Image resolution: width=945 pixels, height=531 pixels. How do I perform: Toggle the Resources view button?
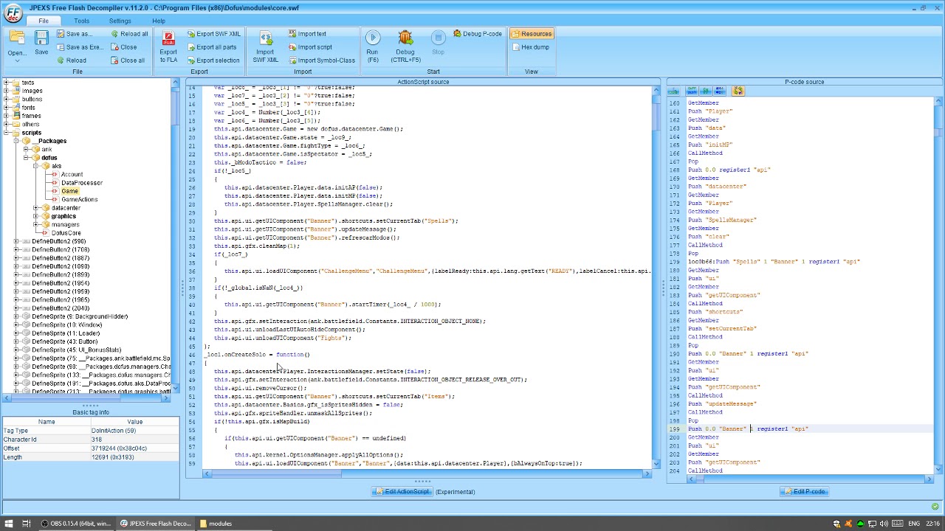(x=531, y=34)
